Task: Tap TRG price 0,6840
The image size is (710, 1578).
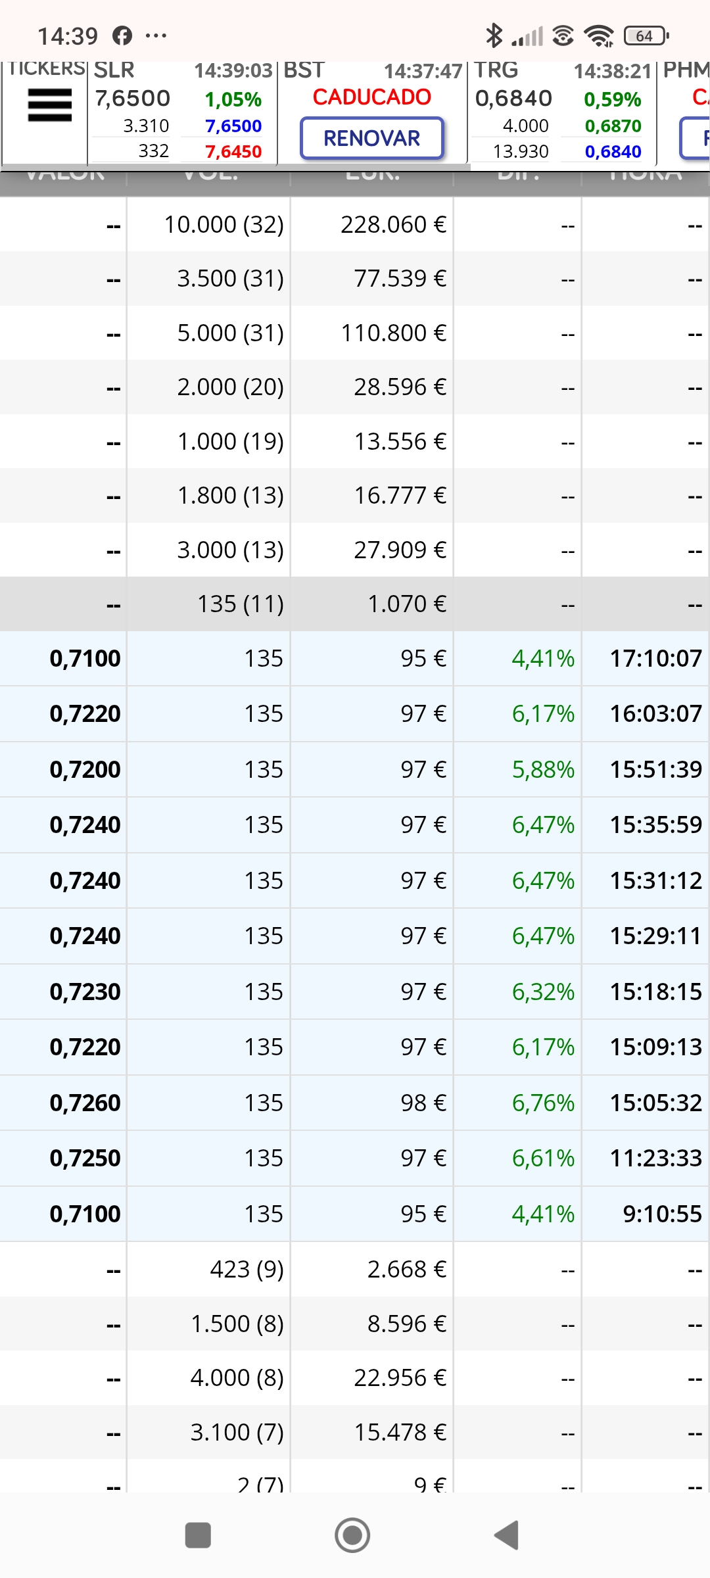Action: click(513, 99)
